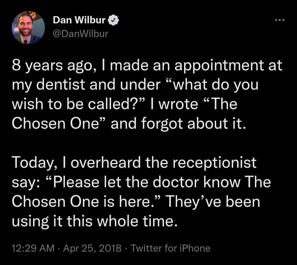Select the timestamp 12:29 AM
This screenshot has width=297, height=265.
[32, 248]
